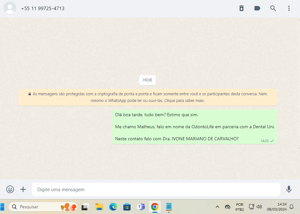Open the emoji picker
300x214 pixels.
[10, 189]
